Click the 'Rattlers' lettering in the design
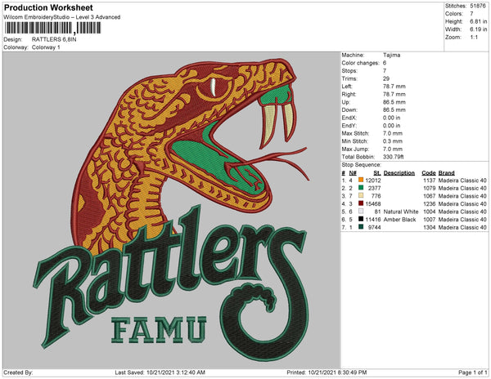The image size is (491, 379). (x=171, y=281)
